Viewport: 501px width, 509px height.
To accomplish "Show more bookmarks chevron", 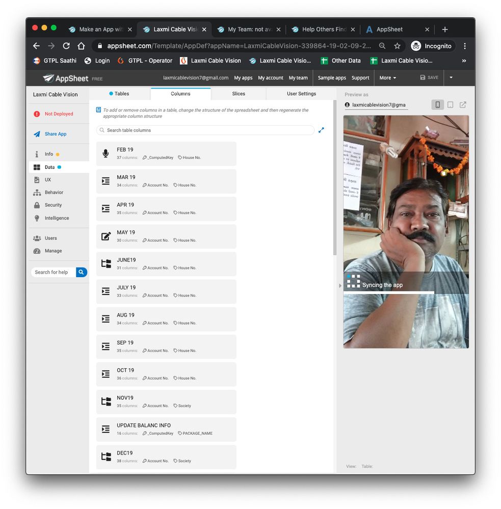I will coord(464,61).
